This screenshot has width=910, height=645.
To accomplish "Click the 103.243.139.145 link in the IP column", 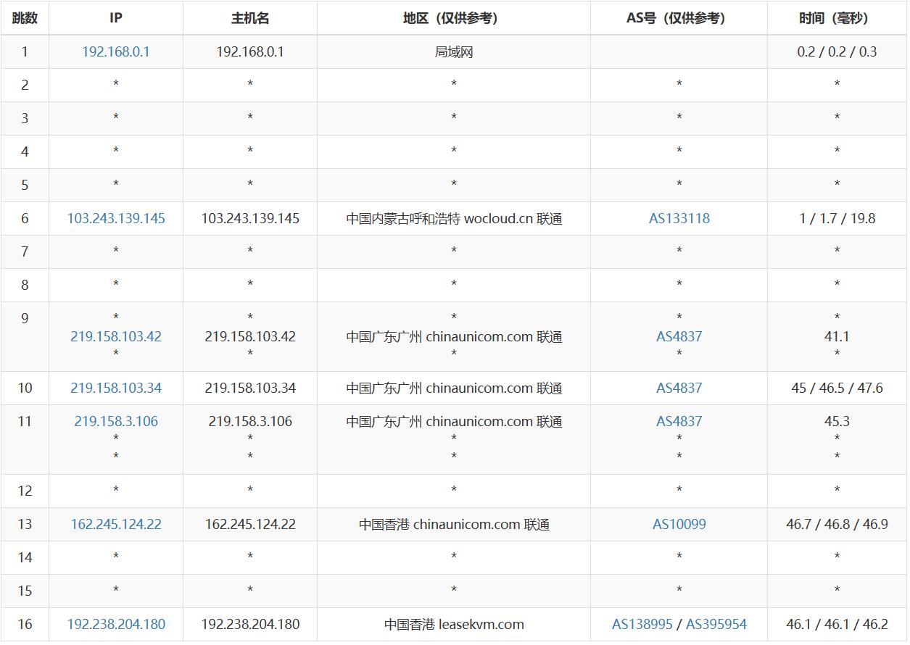I will tap(116, 218).
